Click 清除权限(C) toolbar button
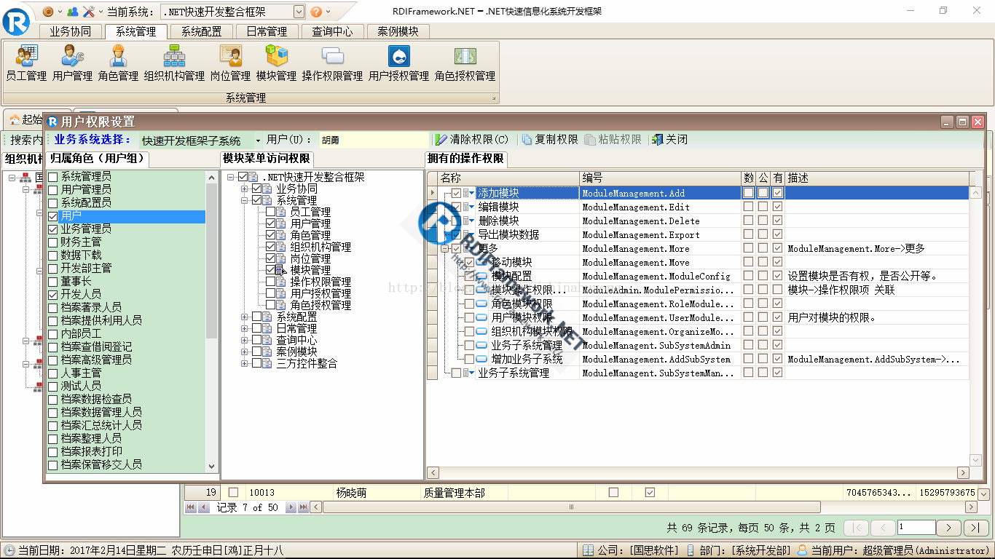The height and width of the screenshot is (559, 995). tap(472, 139)
